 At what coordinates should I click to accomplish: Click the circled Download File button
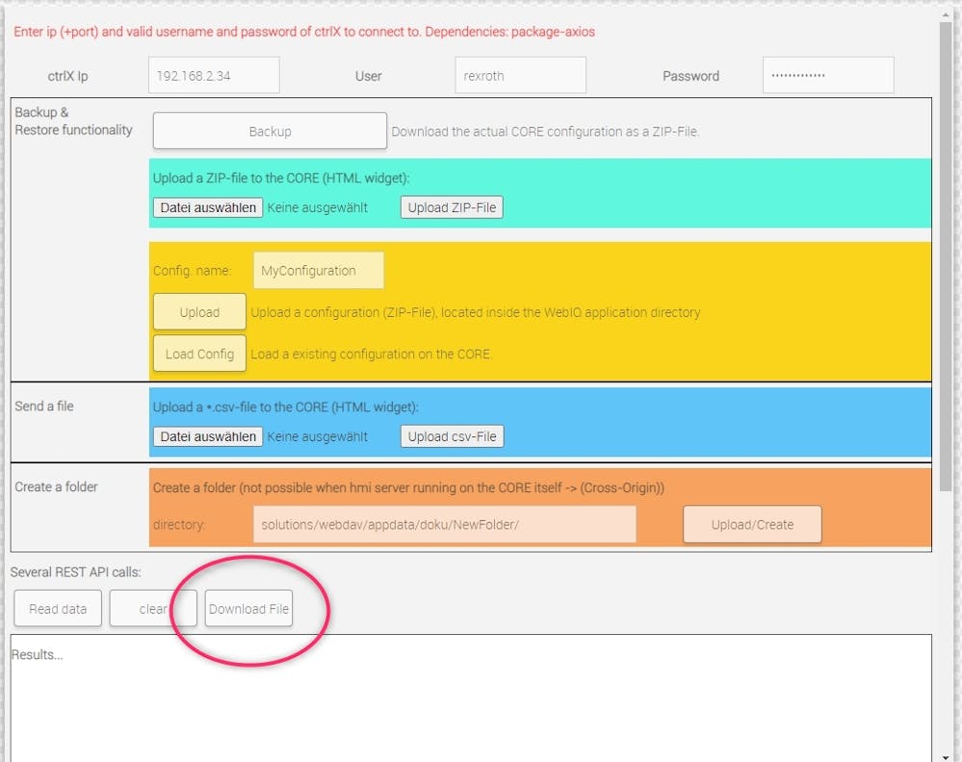(x=248, y=609)
